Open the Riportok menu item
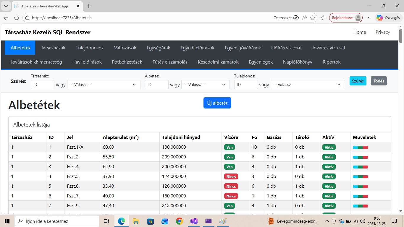 (x=331, y=62)
